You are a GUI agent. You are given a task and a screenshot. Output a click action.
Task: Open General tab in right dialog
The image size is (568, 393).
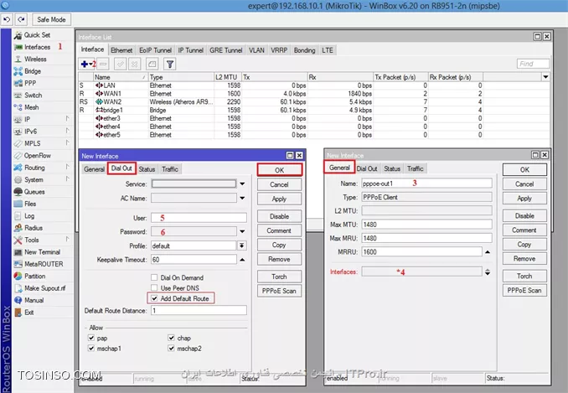tap(339, 168)
